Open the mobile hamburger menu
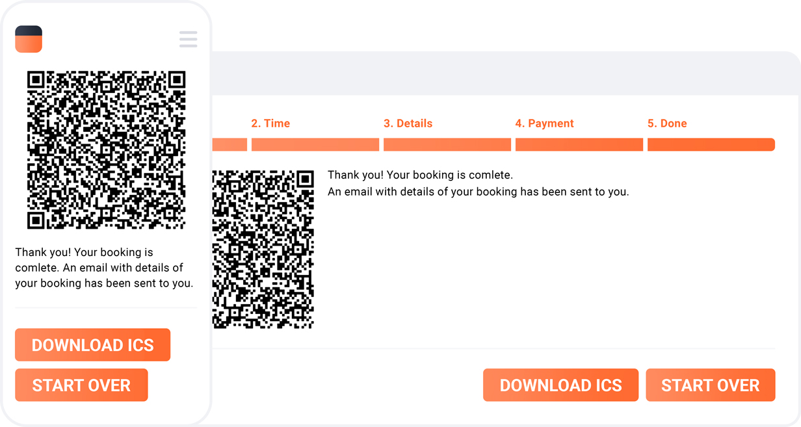 click(188, 39)
